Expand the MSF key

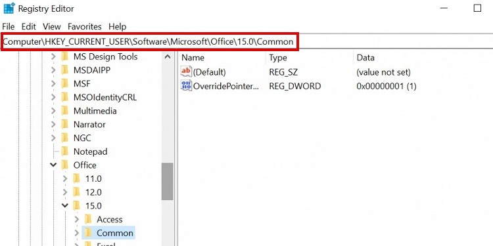click(53, 84)
